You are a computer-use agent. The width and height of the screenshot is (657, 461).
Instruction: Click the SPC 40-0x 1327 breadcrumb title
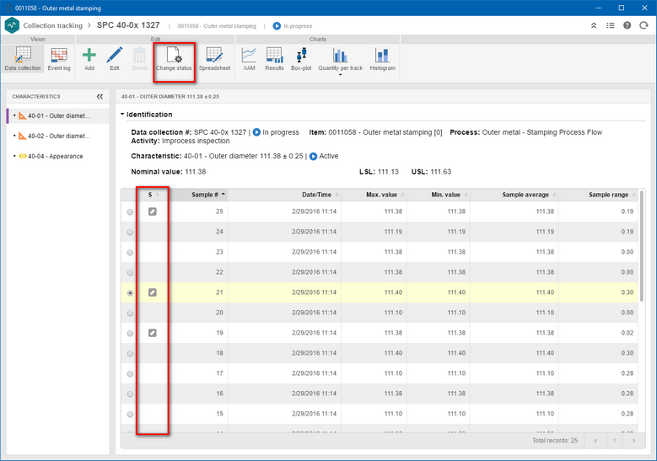point(128,25)
